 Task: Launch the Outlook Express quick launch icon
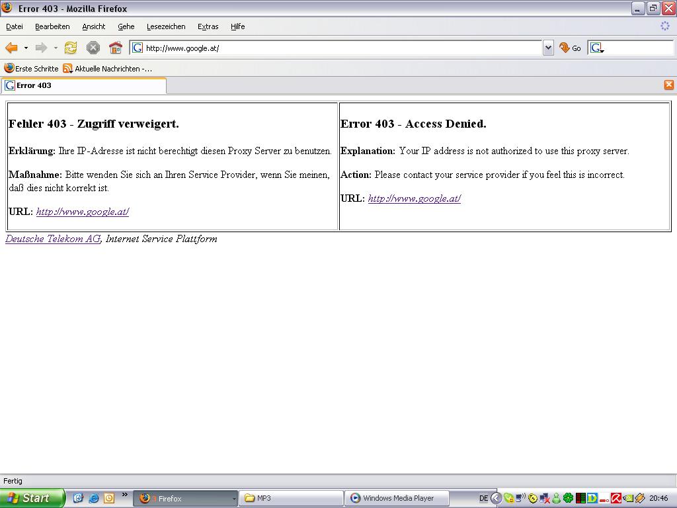[78, 498]
